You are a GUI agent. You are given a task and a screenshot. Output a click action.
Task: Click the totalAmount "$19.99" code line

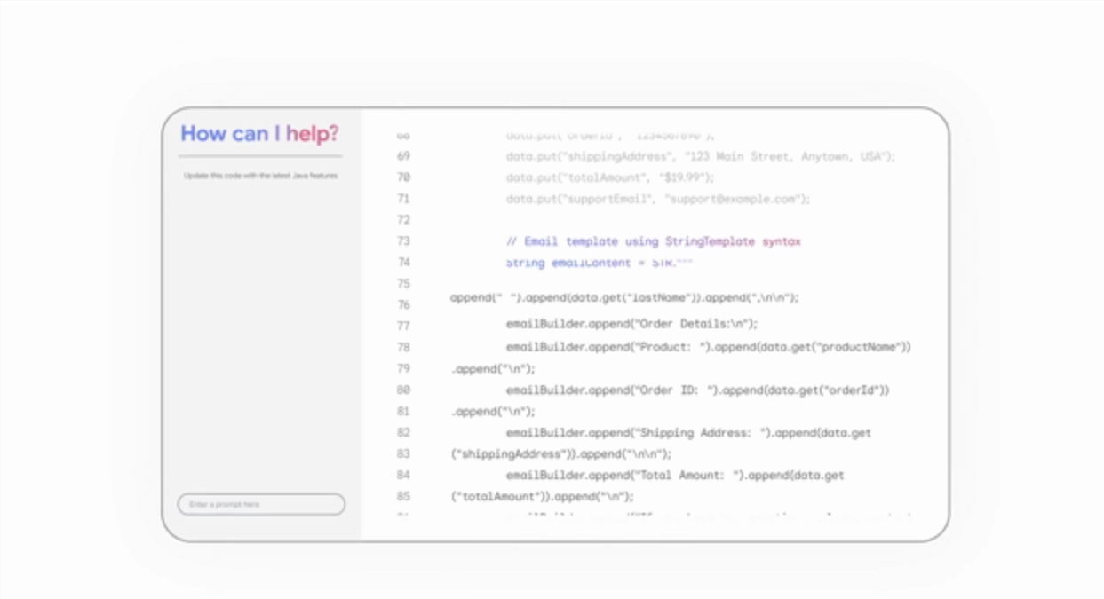coord(610,177)
